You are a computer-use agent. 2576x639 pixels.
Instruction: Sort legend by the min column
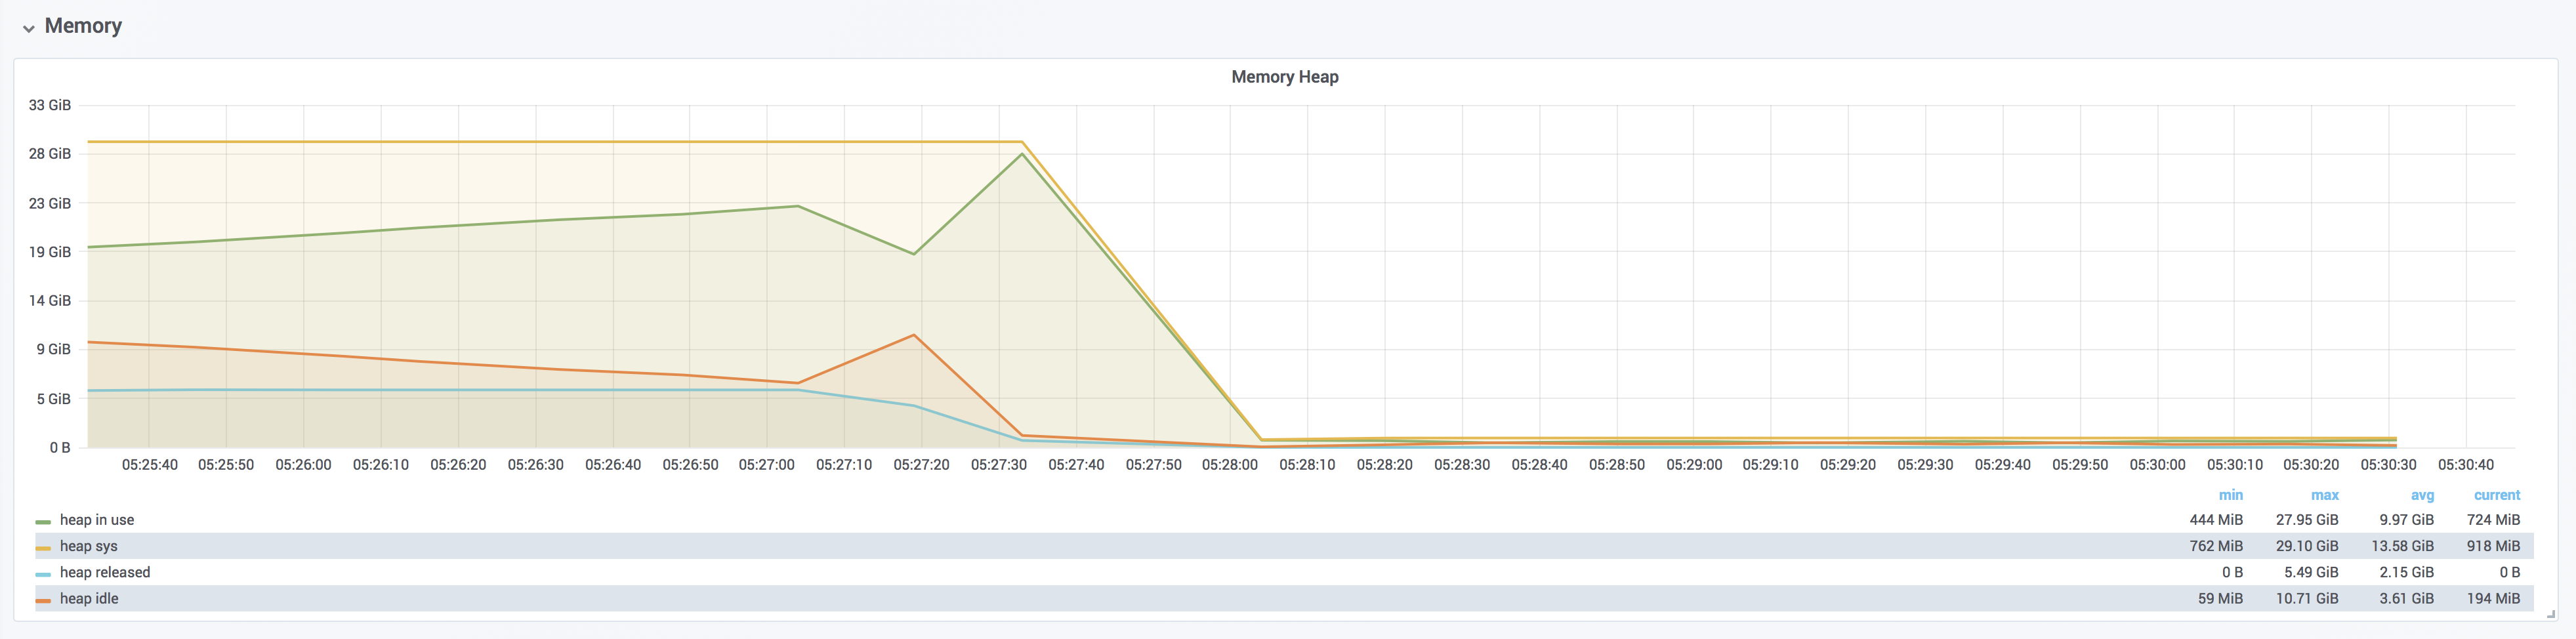(2231, 494)
